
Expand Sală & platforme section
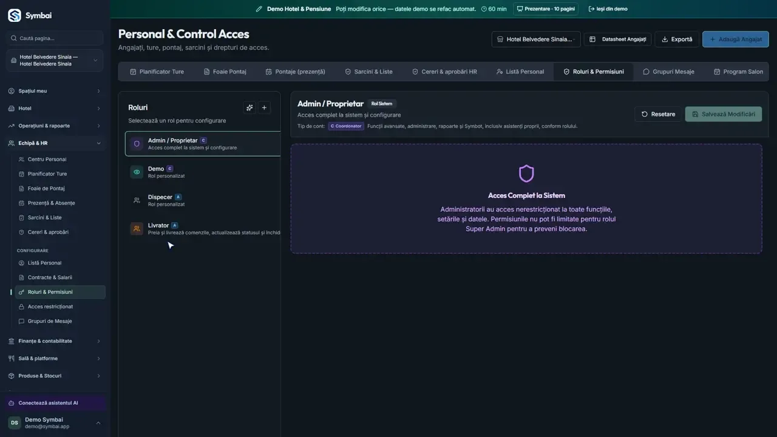[55, 359]
